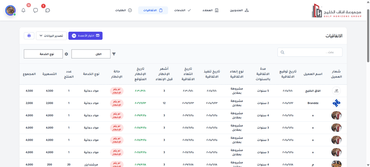Expand the تصدير البيانات dropdown
This screenshot has height=167, width=370.
click(x=51, y=36)
